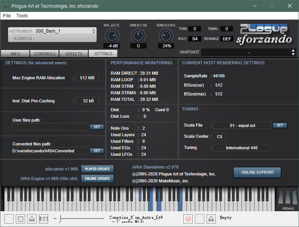Click the SEND (CC91) knob
The height and width of the screenshot is (227, 299).
[166, 36]
